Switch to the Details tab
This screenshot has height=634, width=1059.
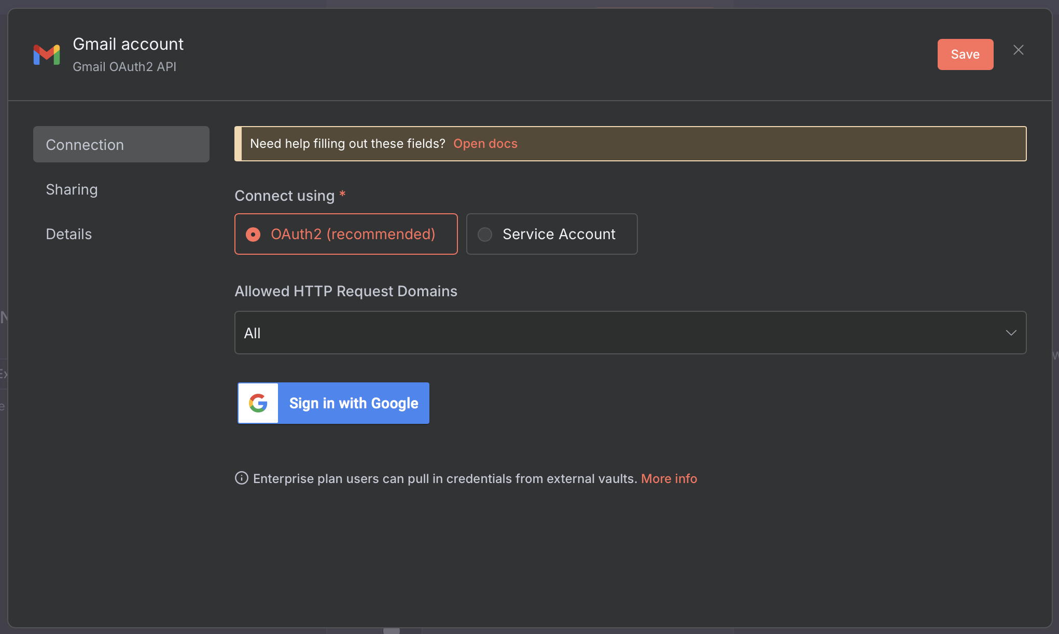tap(68, 234)
